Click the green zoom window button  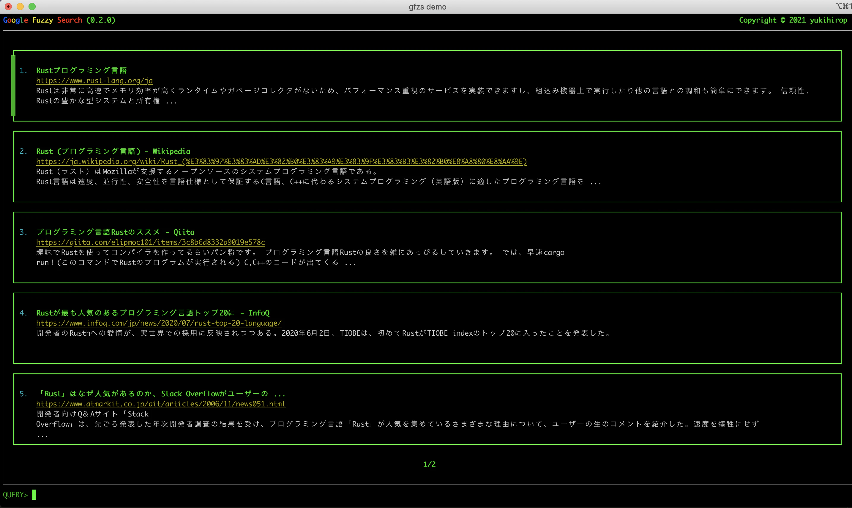tap(32, 7)
